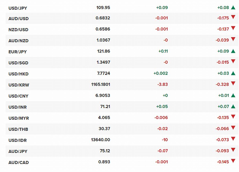The image size is (239, 172).
Task: Open the AUD/JPY currency pair
Action: point(18,151)
